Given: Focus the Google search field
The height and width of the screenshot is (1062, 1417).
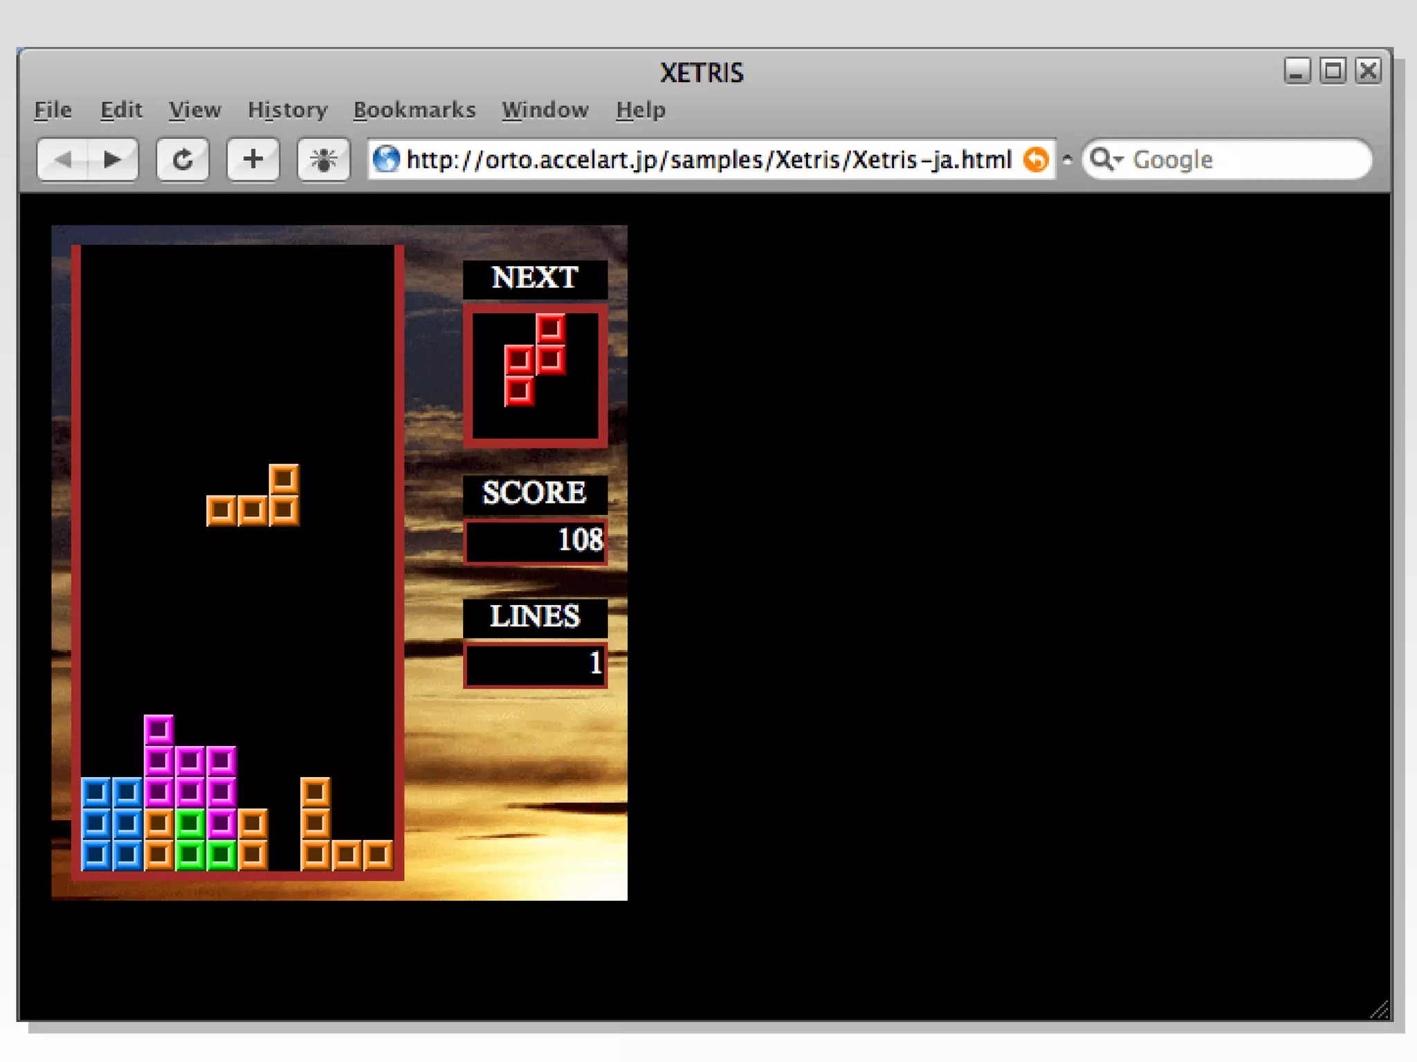Looking at the screenshot, I should (x=1245, y=160).
